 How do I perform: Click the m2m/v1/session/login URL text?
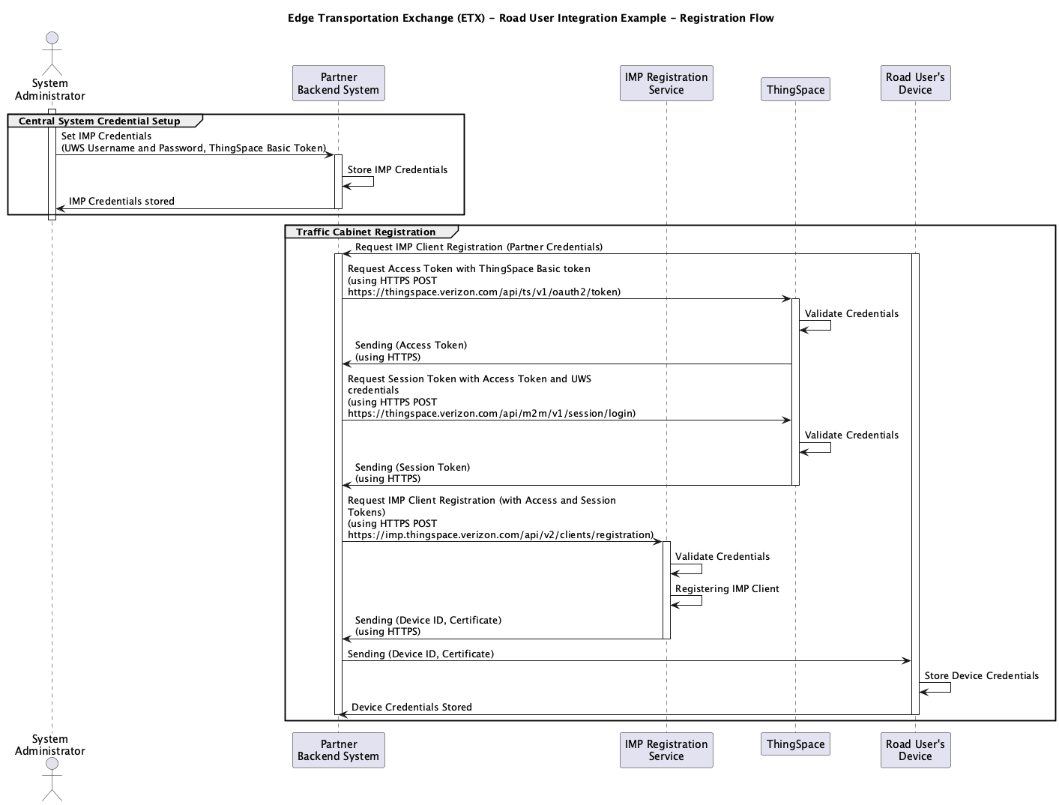pos(492,413)
